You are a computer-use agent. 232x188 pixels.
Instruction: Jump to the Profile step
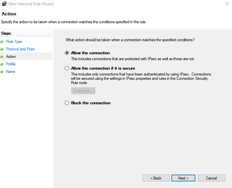click(11, 64)
